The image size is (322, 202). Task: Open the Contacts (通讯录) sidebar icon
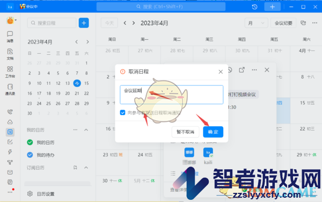[x=10, y=89]
